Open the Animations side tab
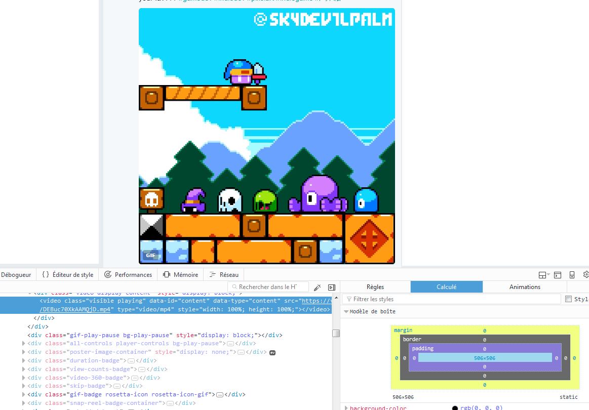This screenshot has width=589, height=410. pos(525,287)
